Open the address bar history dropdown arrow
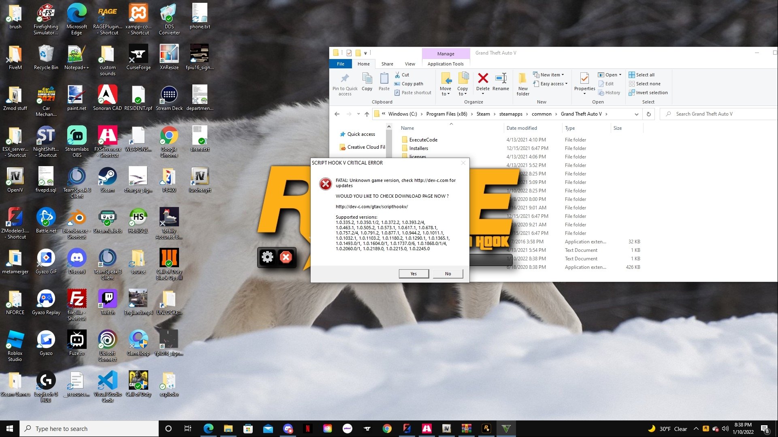This screenshot has height=437, width=778. coord(636,114)
